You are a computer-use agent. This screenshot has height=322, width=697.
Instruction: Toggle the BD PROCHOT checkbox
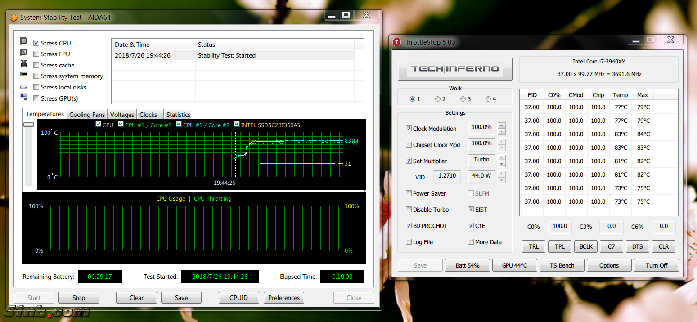tap(409, 226)
